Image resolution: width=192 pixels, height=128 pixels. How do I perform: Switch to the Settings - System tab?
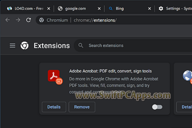(x=174, y=9)
